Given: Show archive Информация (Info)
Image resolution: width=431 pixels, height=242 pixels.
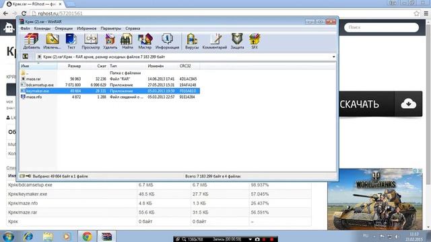Looking at the screenshot, I should pyautogui.click(x=167, y=41).
